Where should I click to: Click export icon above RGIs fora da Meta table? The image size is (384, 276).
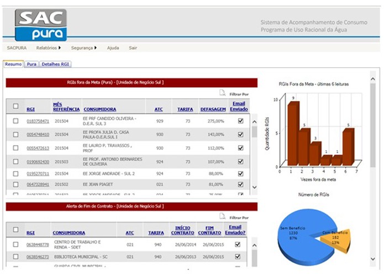coord(222,93)
